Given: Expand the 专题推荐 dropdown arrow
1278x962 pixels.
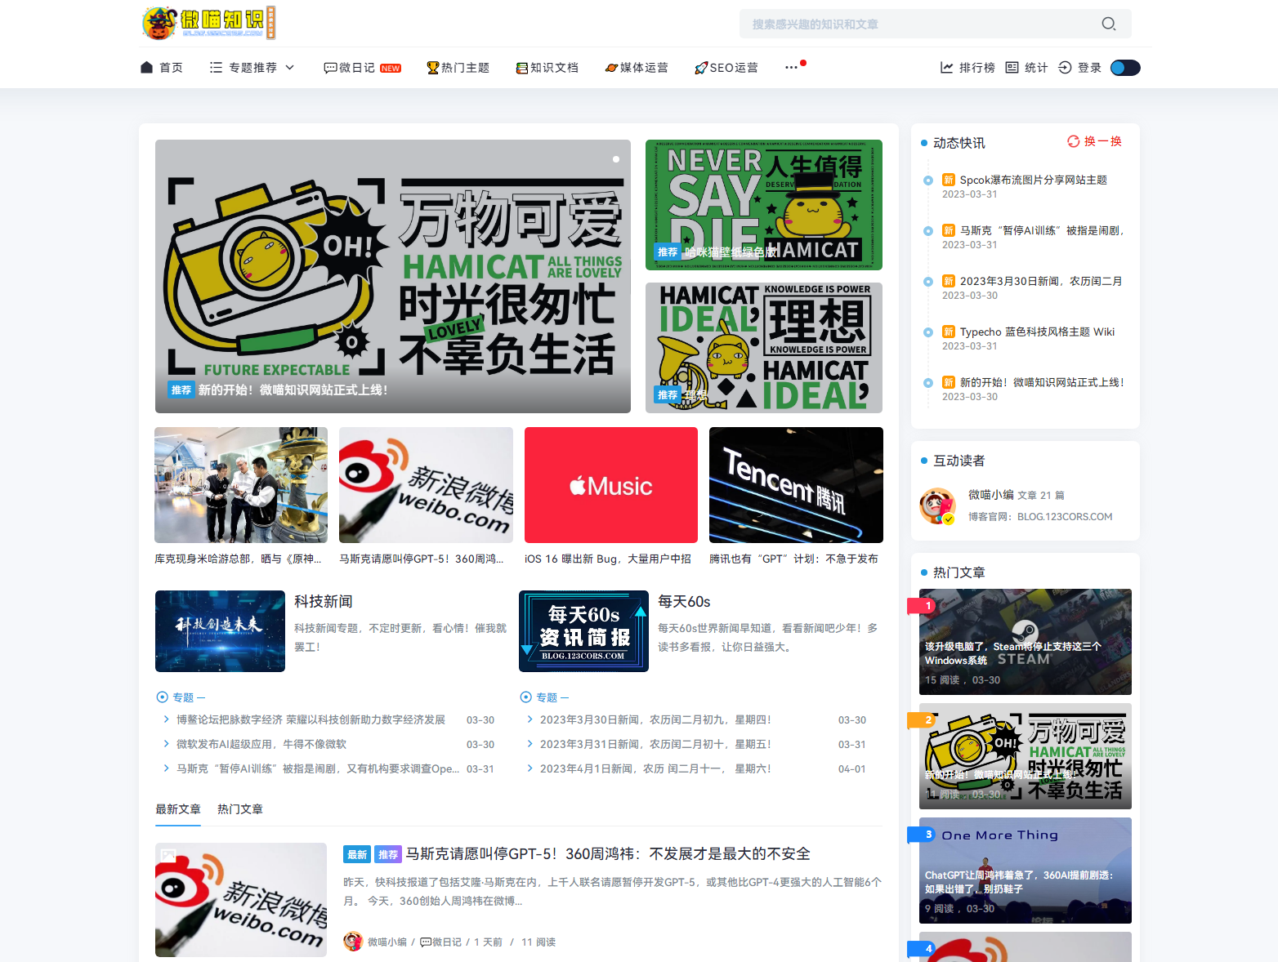Looking at the screenshot, I should click(x=290, y=68).
